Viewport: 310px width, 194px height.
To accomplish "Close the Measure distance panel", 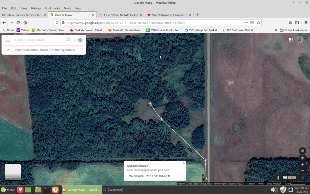I will (183, 163).
